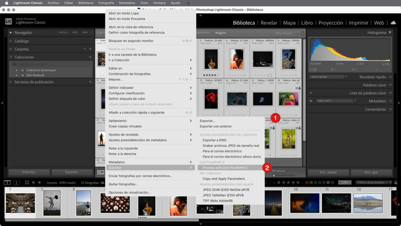
Task: Click the magnifier icon in collections filter
Action: 14,64
